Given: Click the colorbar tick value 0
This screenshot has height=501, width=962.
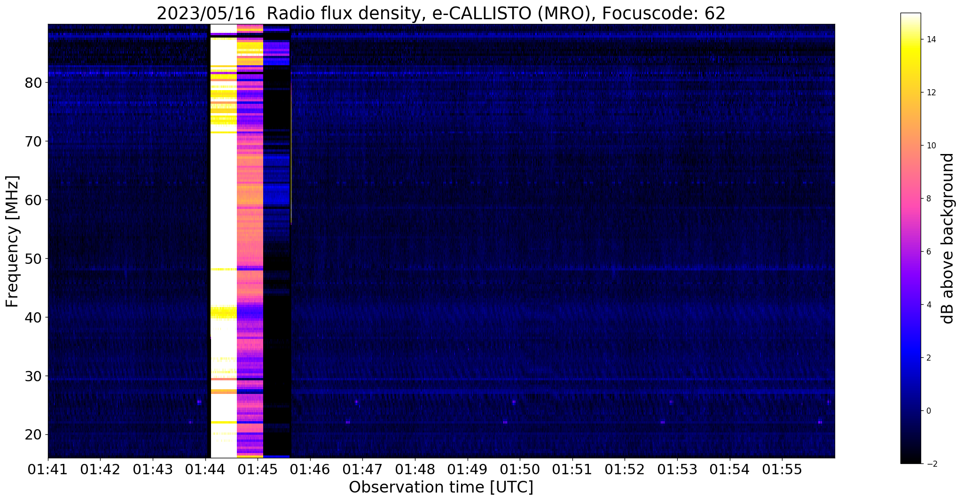Looking at the screenshot, I should point(928,411).
